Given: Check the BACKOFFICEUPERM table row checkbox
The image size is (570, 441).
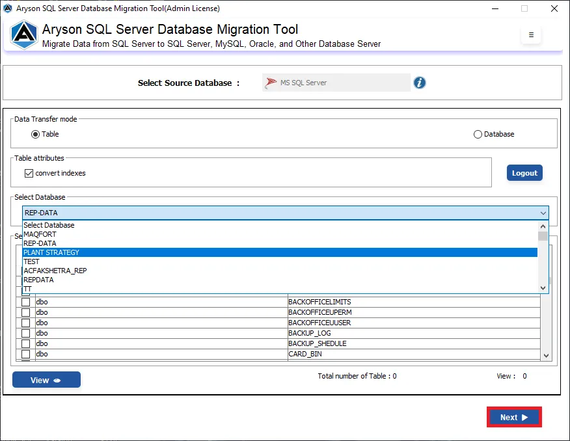Looking at the screenshot, I should pos(26,312).
